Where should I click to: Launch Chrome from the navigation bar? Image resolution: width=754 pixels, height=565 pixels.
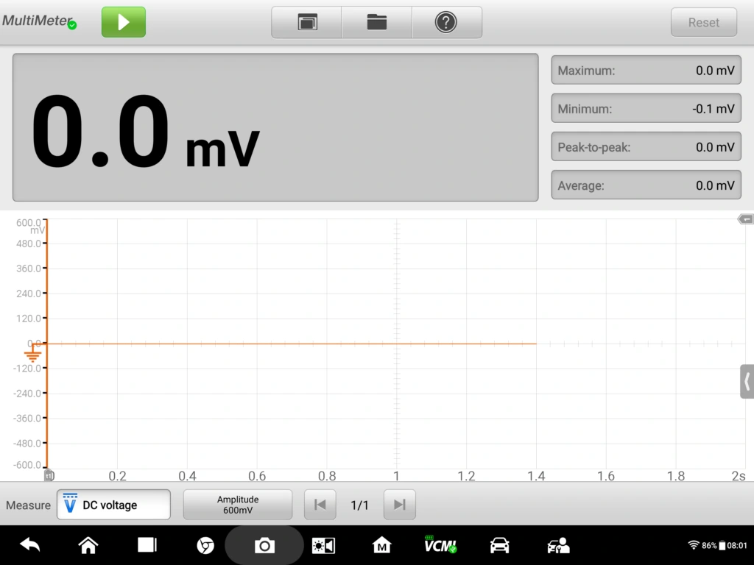[205, 545]
